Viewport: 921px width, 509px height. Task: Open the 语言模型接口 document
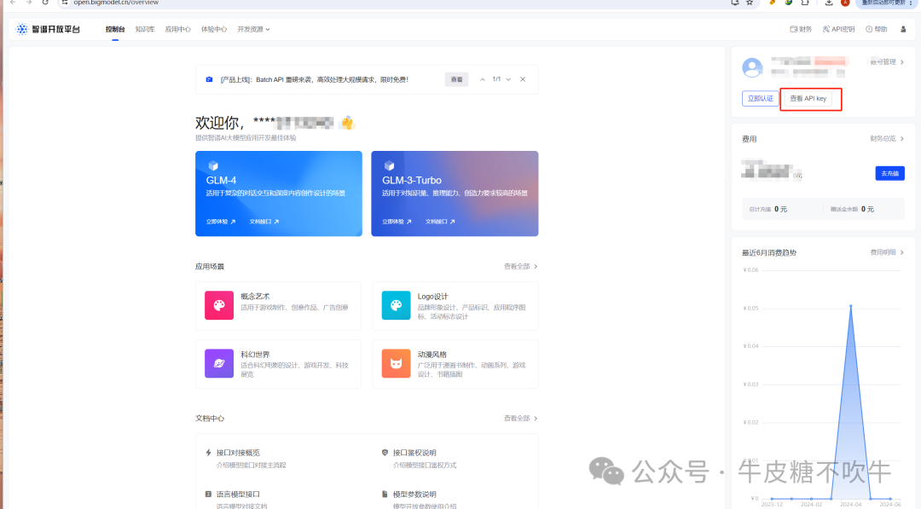click(x=238, y=495)
